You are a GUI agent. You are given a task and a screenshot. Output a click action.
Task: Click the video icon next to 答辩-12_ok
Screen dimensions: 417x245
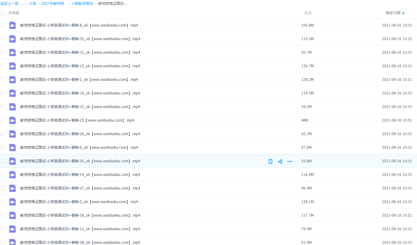coord(12,229)
